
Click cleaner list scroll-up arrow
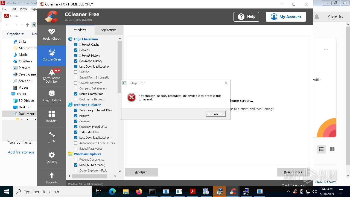point(120,39)
